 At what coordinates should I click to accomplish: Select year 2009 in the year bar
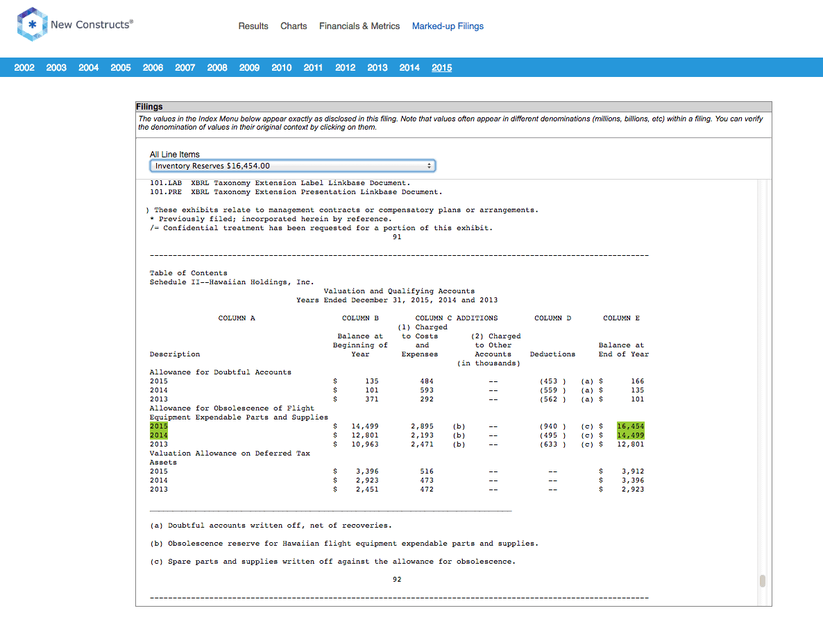[x=249, y=68]
